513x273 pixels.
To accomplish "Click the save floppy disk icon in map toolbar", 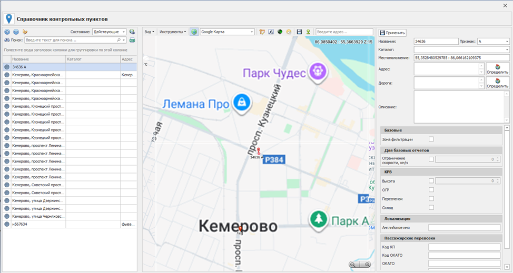I will click(x=299, y=32).
